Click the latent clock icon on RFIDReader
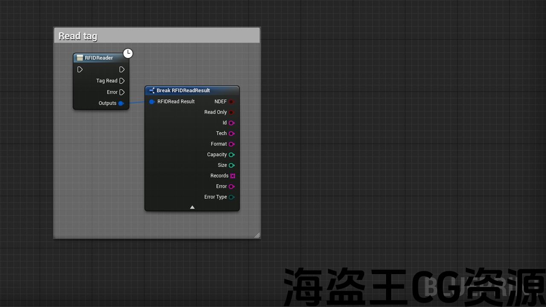 [128, 53]
